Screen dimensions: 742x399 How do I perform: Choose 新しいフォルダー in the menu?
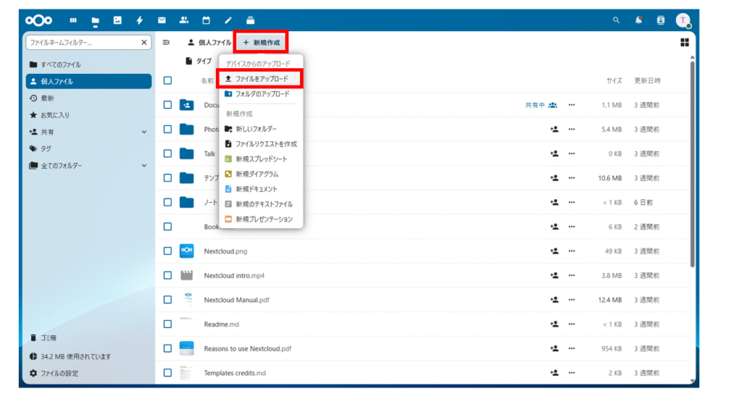tap(256, 129)
